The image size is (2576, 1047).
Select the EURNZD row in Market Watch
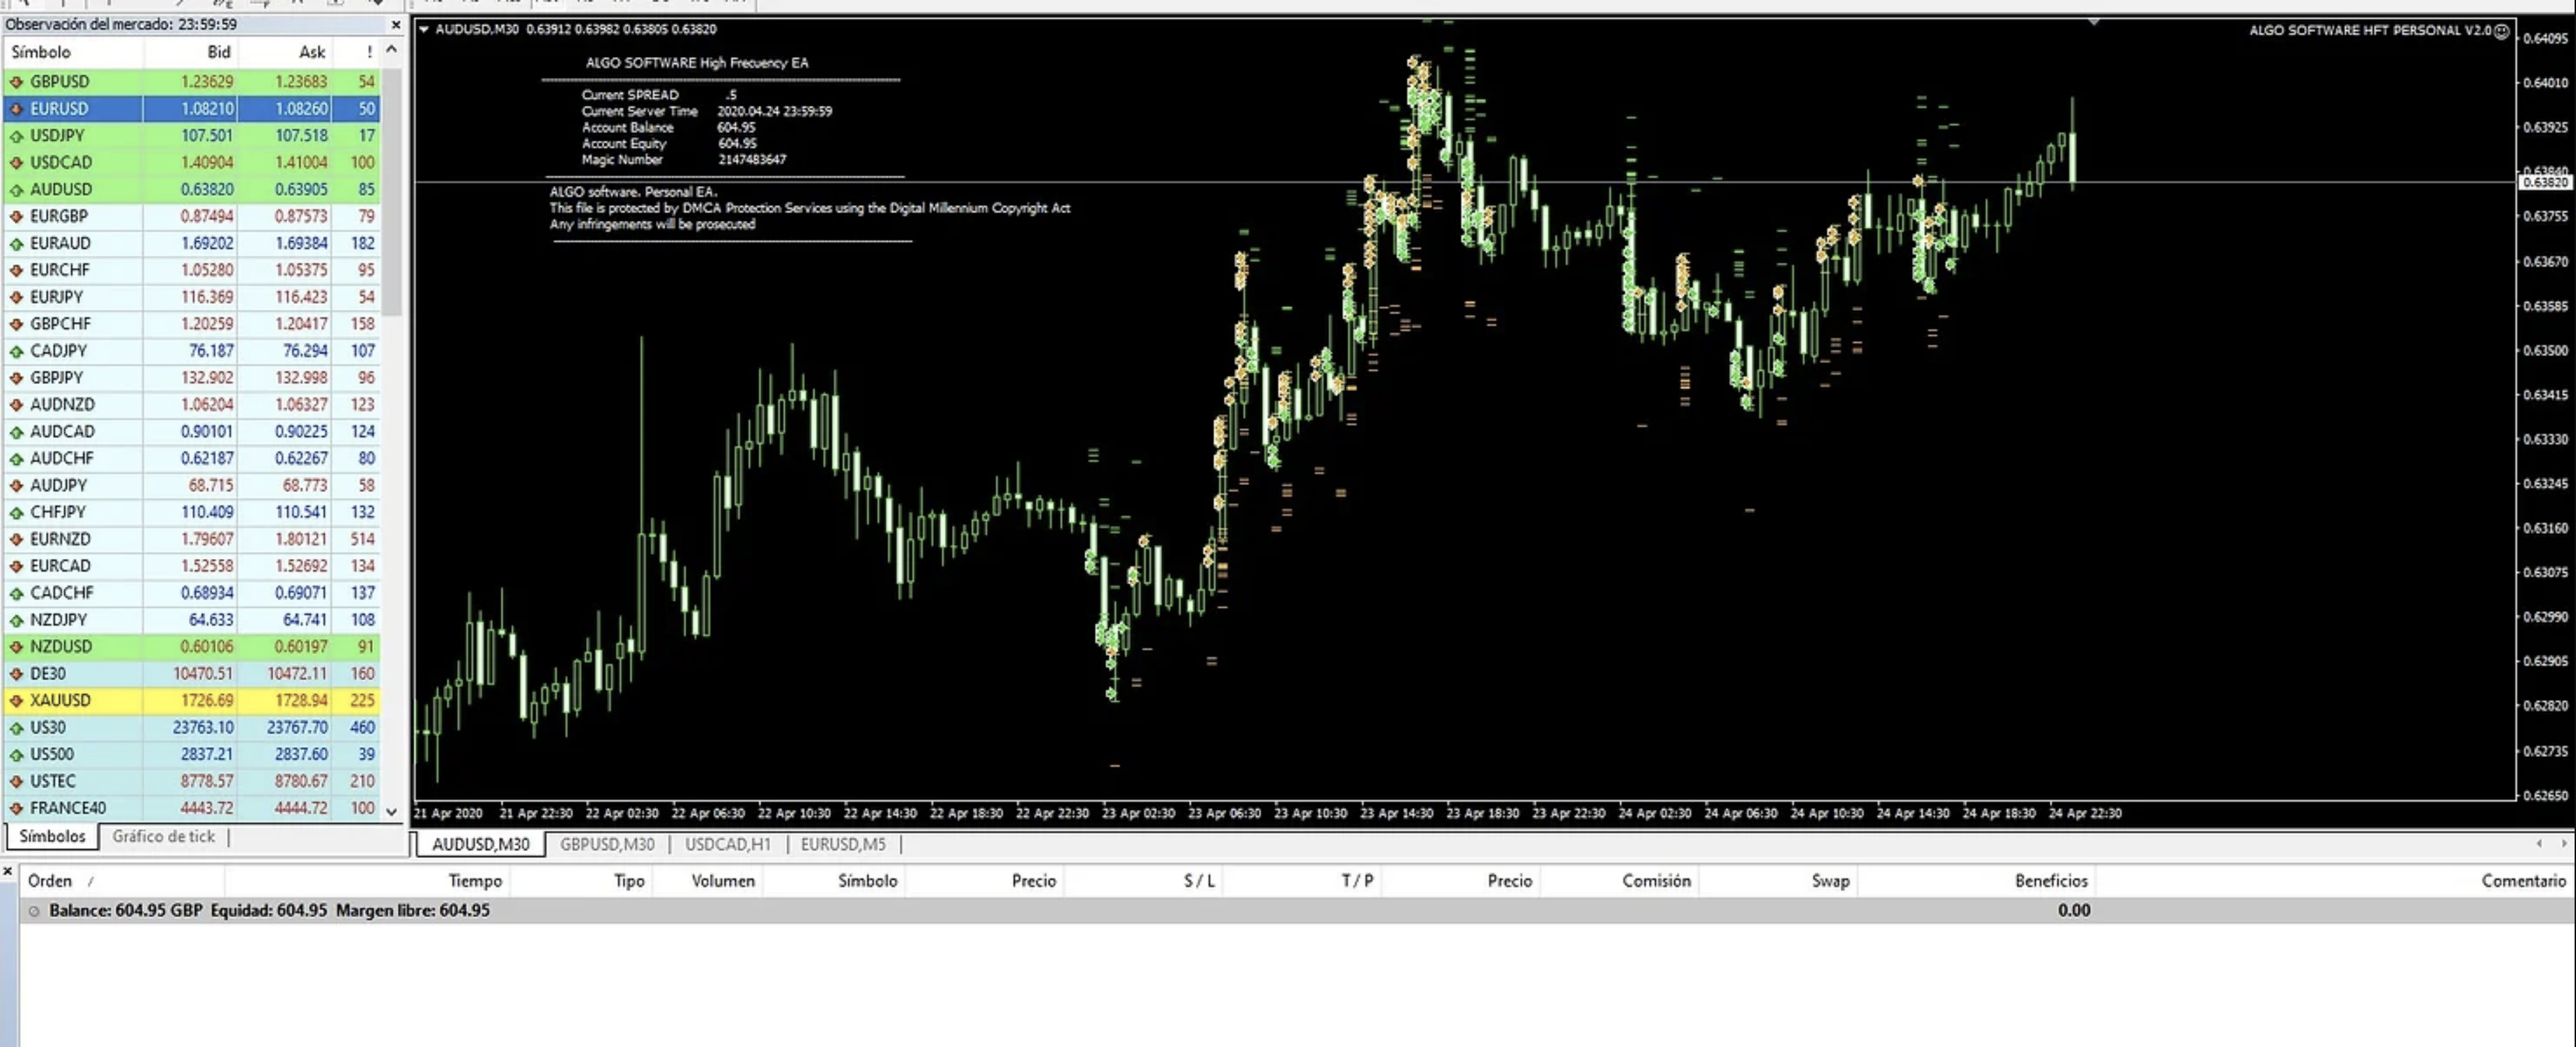pyautogui.click(x=192, y=540)
